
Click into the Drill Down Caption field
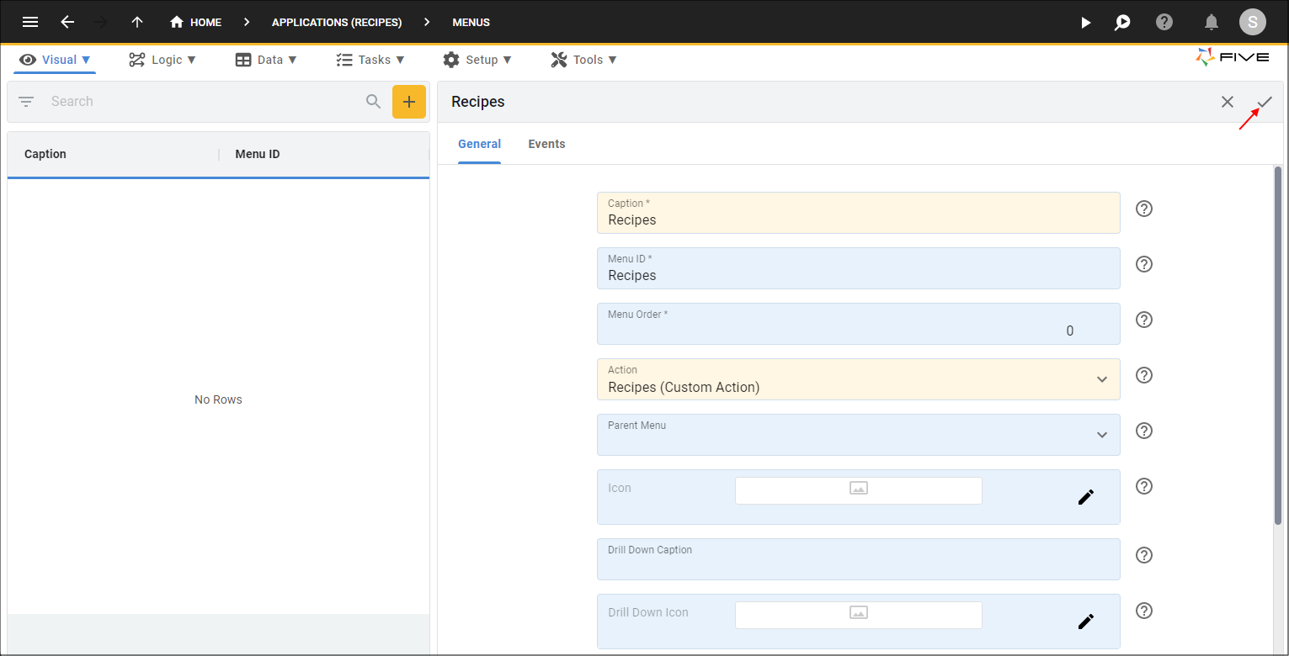859,559
